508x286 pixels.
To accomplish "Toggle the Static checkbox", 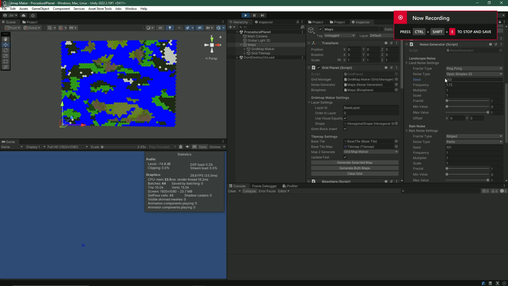I will 382,29.
